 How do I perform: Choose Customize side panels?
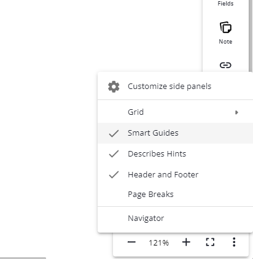175,87
